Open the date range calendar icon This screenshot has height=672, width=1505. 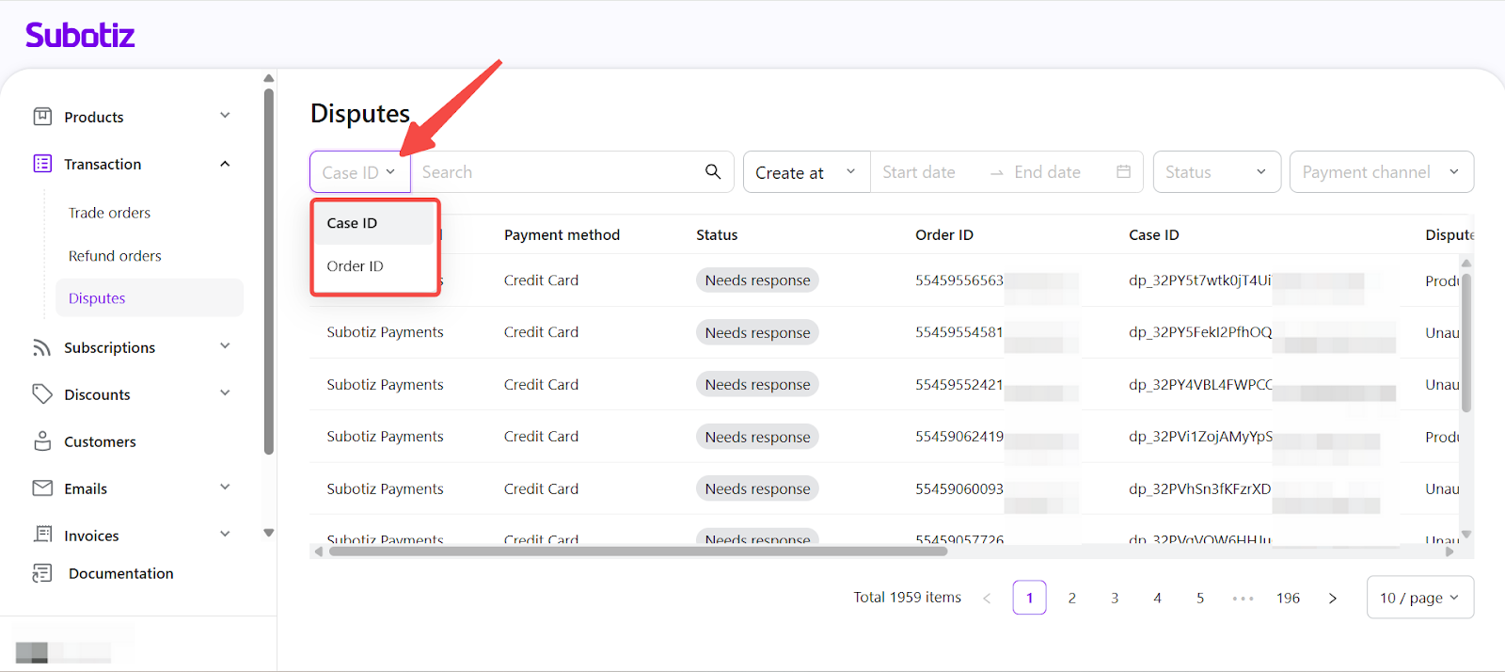click(x=1123, y=172)
